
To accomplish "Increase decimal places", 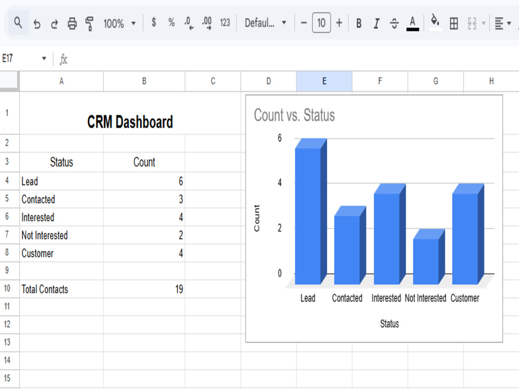I will click(x=207, y=23).
